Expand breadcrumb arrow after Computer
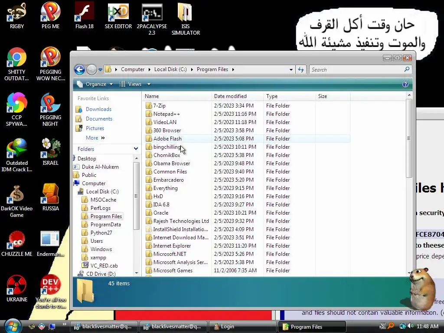Screen dimensions: 444x333 [149, 69]
